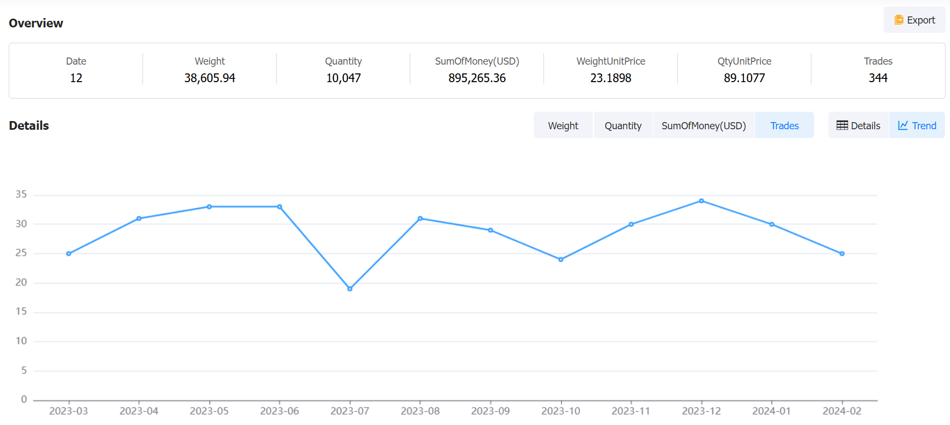
Task: Switch to the Quantity tab
Action: pyautogui.click(x=623, y=125)
